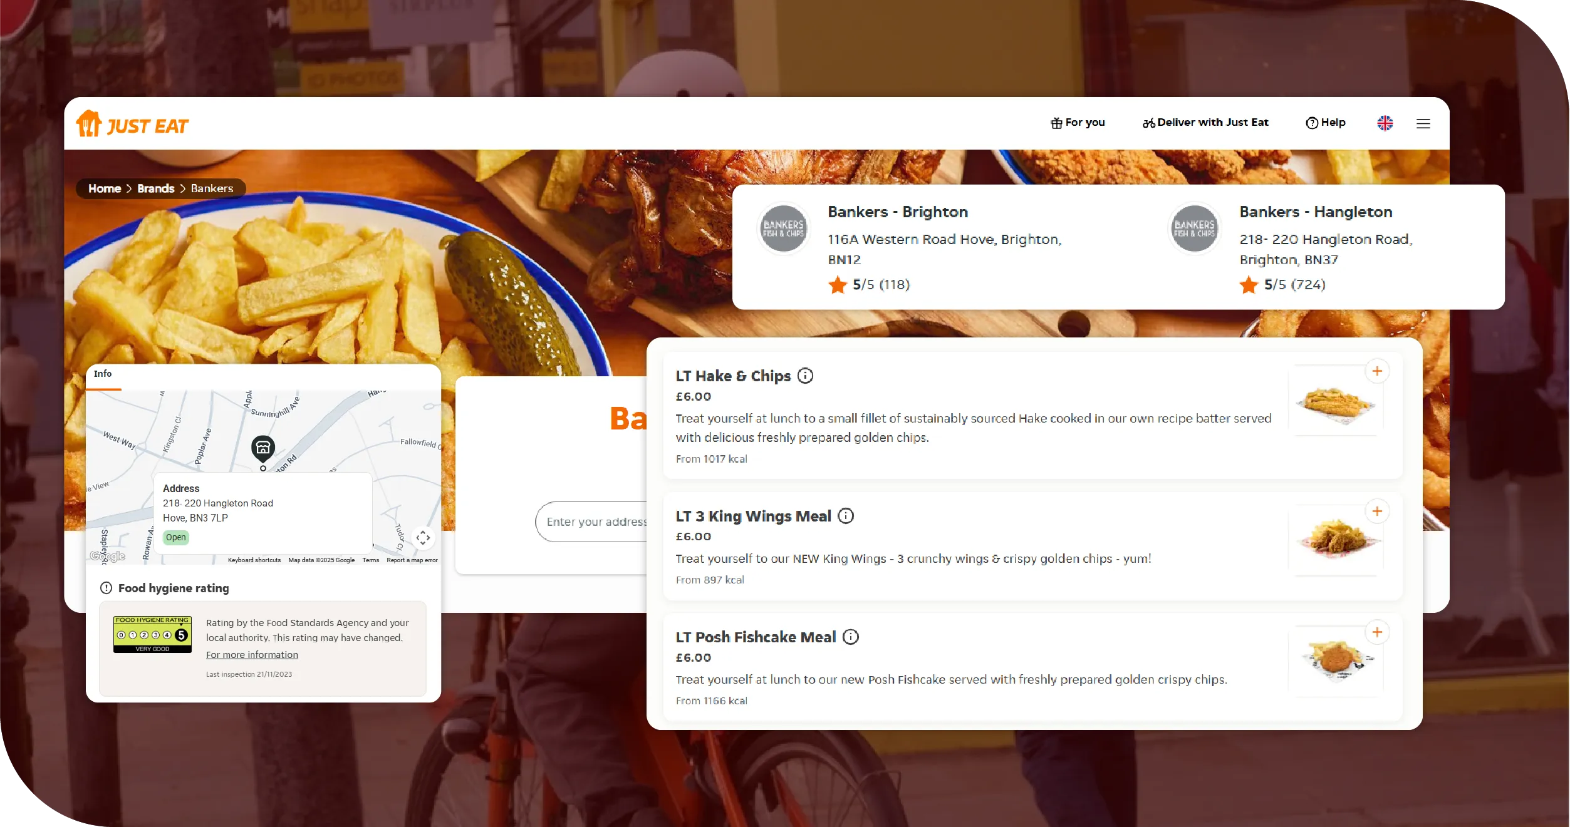The width and height of the screenshot is (1570, 827).
Task: Toggle fullscreen view on the map
Action: (x=423, y=538)
